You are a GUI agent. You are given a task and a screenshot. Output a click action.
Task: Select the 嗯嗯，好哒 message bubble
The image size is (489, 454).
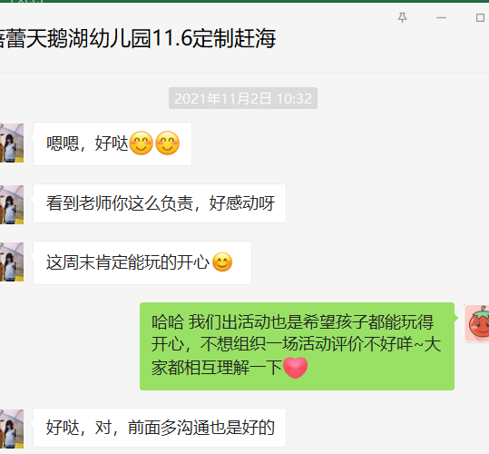point(112,143)
